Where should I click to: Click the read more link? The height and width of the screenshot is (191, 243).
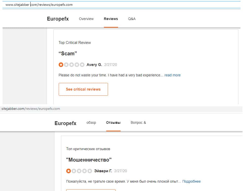point(172,75)
